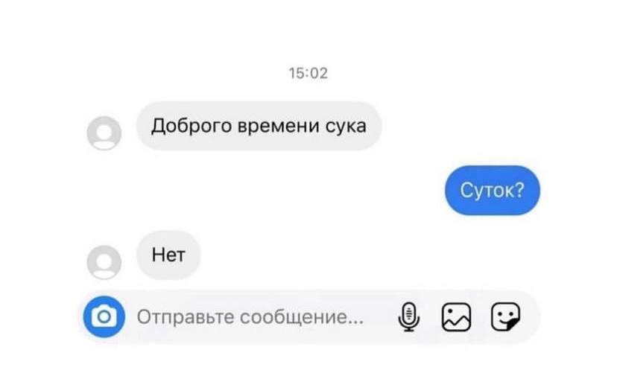This screenshot has height=379, width=617.
Task: Open the photo gallery picker icon
Action: [x=457, y=317]
